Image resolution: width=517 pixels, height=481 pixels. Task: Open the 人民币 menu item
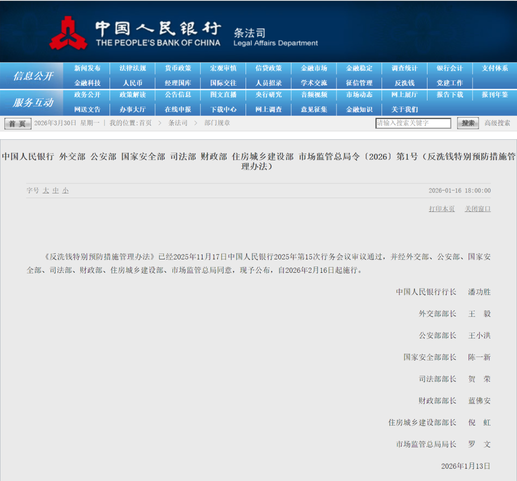click(133, 83)
